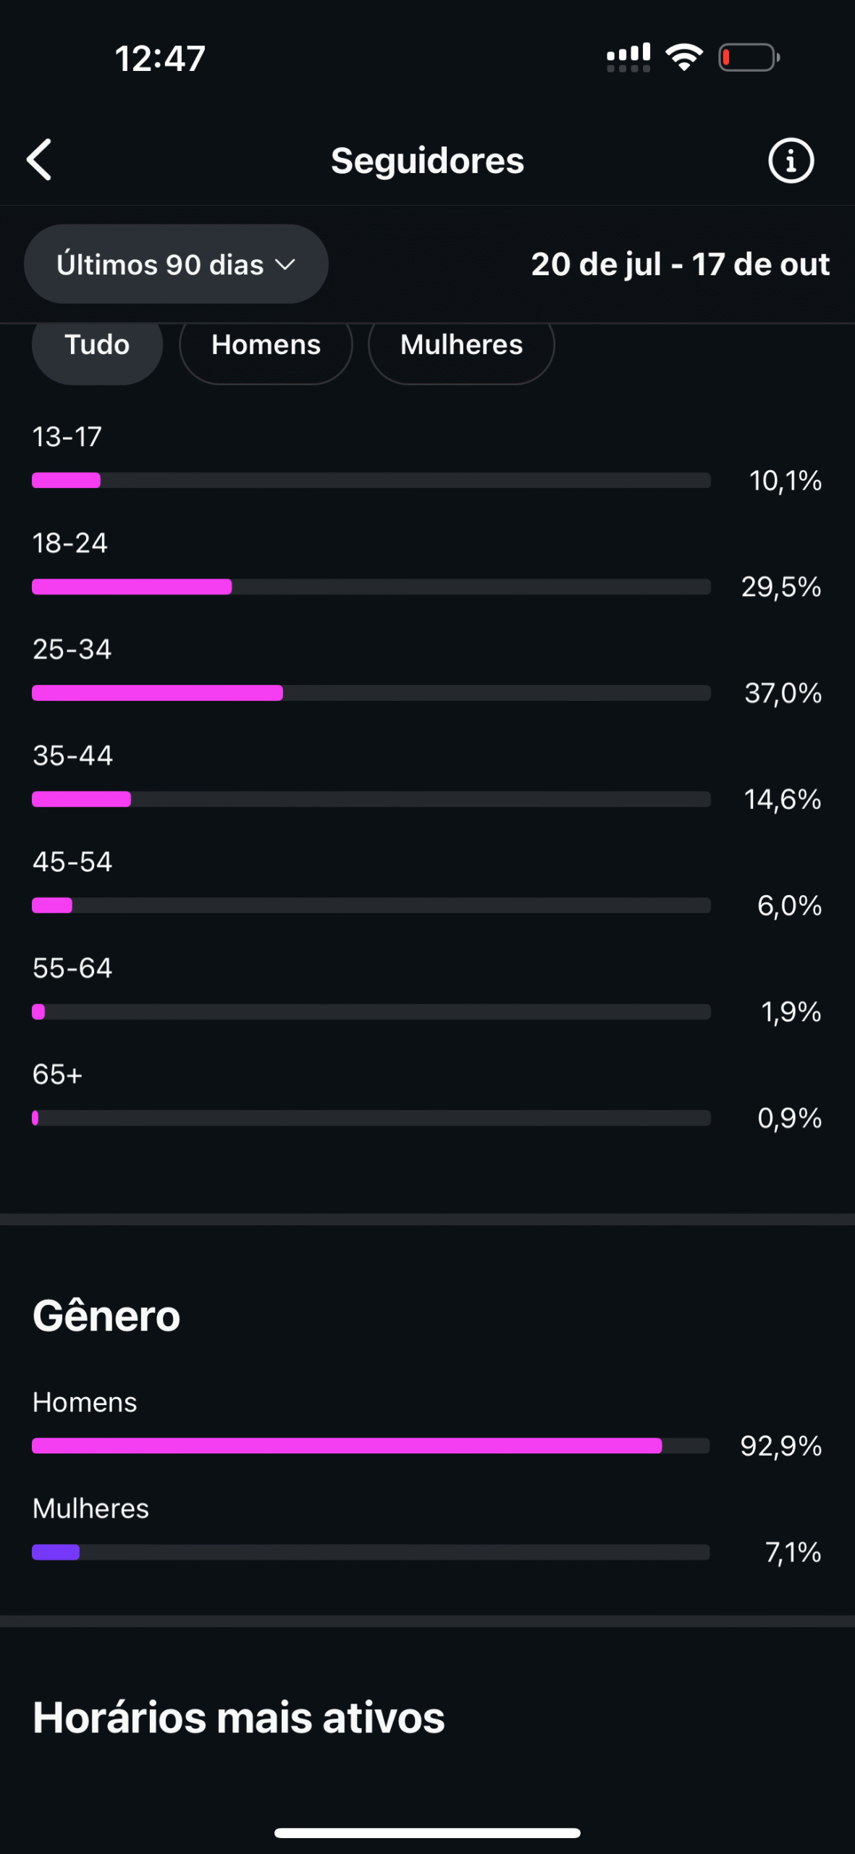The height and width of the screenshot is (1854, 855).
Task: Select the Tudo filter
Action: 97,345
